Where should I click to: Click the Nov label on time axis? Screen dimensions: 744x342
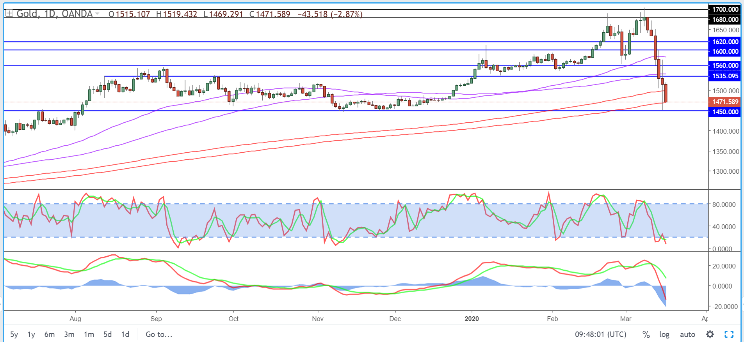pyautogui.click(x=318, y=319)
